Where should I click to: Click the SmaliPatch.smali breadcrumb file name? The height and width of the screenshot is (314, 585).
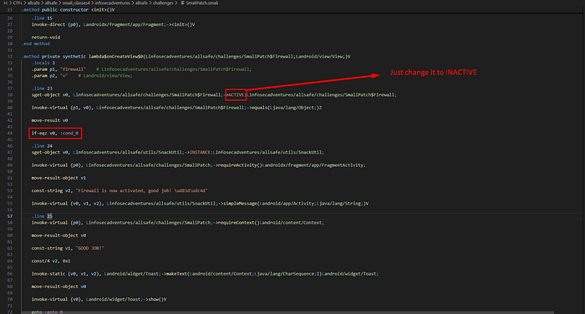[202, 3]
